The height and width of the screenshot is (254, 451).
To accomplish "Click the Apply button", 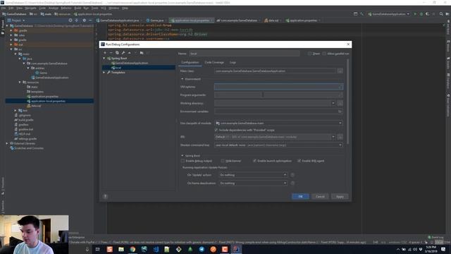I will 340,196.
